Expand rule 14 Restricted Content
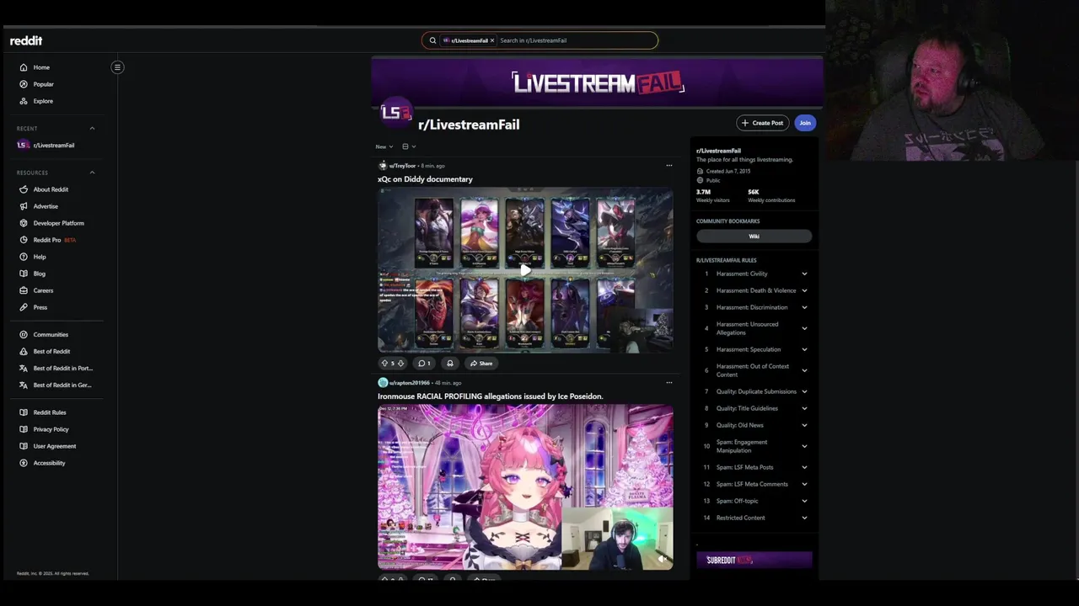Viewport: 1079px width, 606px height. [804, 518]
